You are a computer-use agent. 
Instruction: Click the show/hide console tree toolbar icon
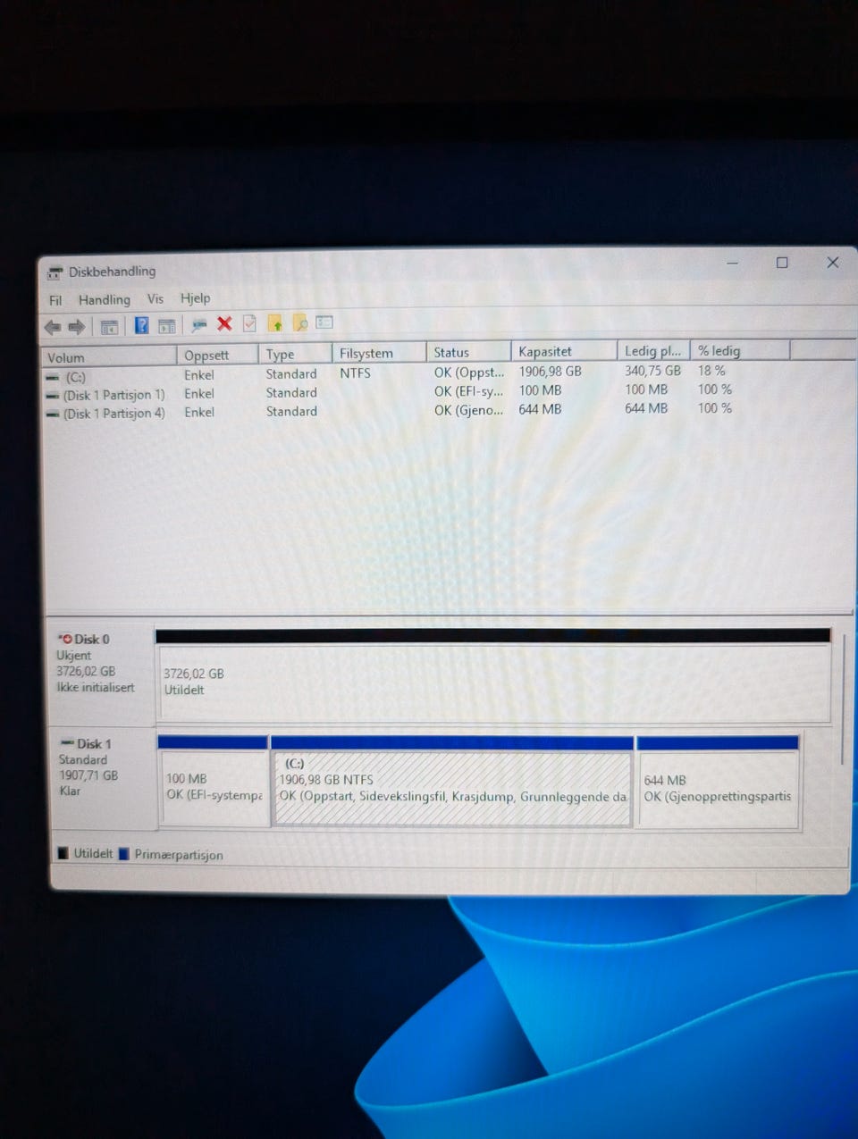(x=109, y=327)
